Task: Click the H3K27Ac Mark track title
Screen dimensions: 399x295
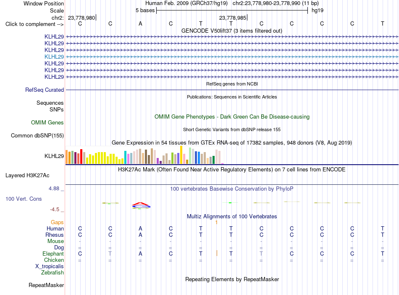Action: pyautogui.click(x=232, y=170)
